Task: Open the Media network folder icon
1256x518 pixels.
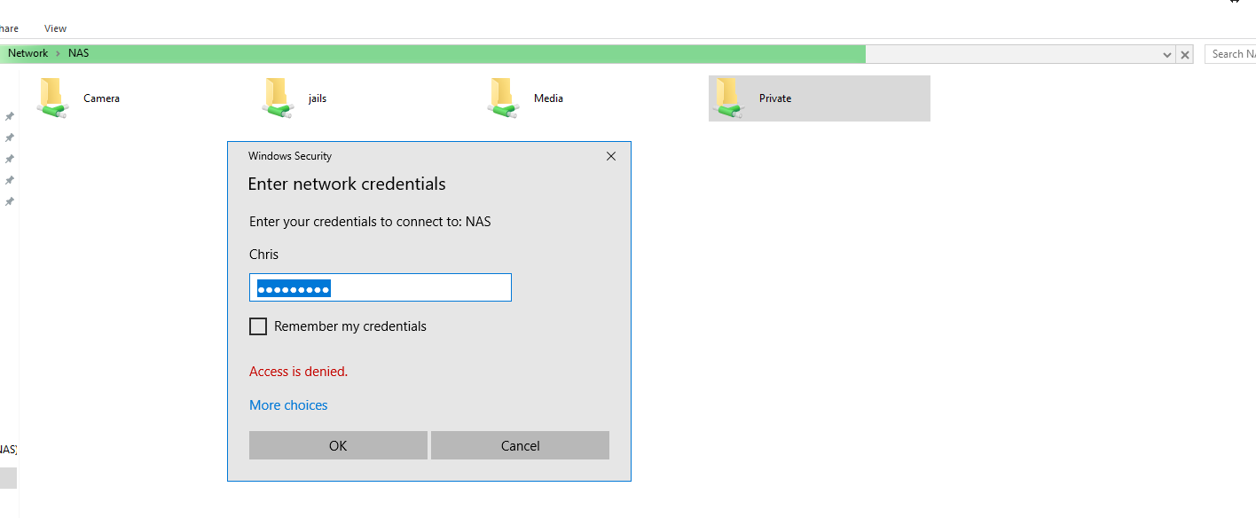Action: (503, 98)
